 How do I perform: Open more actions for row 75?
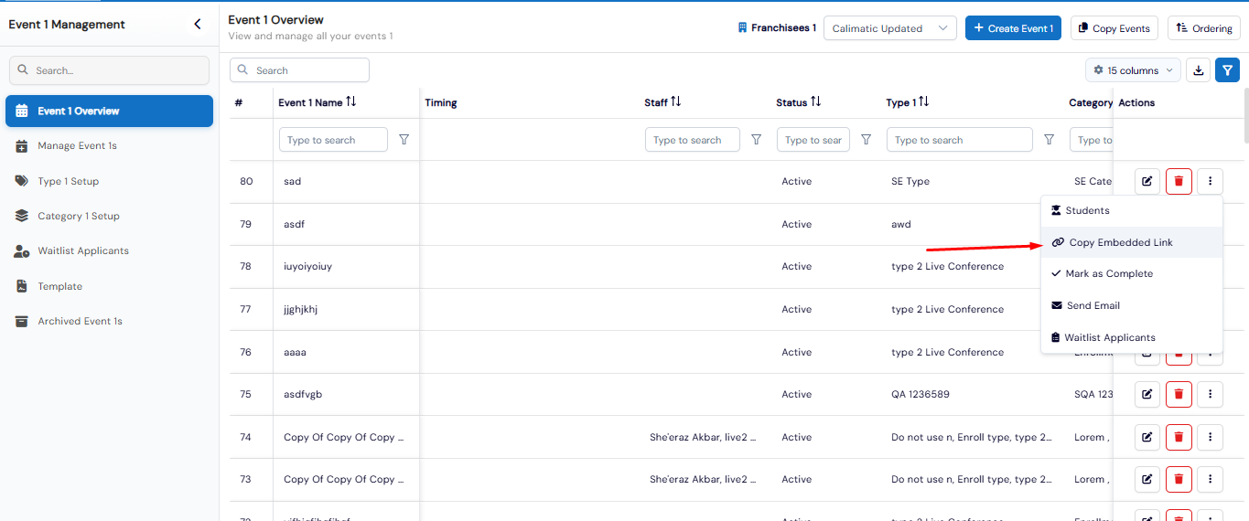pos(1210,395)
